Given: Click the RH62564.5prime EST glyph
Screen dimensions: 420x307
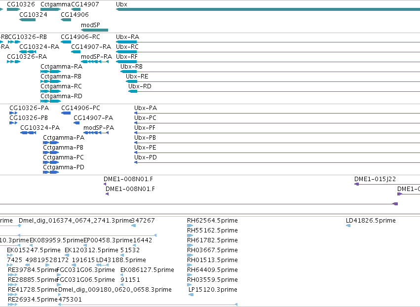Looking at the screenshot, I should pos(190,226).
